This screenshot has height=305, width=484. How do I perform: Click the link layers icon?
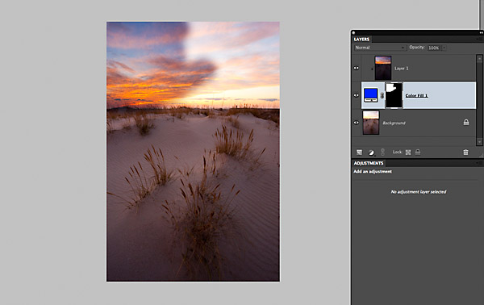pyautogui.click(x=382, y=152)
